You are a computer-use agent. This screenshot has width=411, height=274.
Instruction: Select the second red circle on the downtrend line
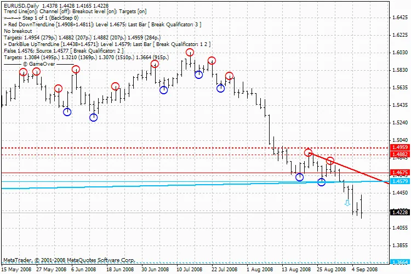click(x=330, y=161)
